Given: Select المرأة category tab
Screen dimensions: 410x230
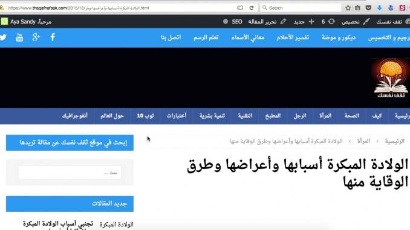Looking at the screenshot, I should point(325,116).
